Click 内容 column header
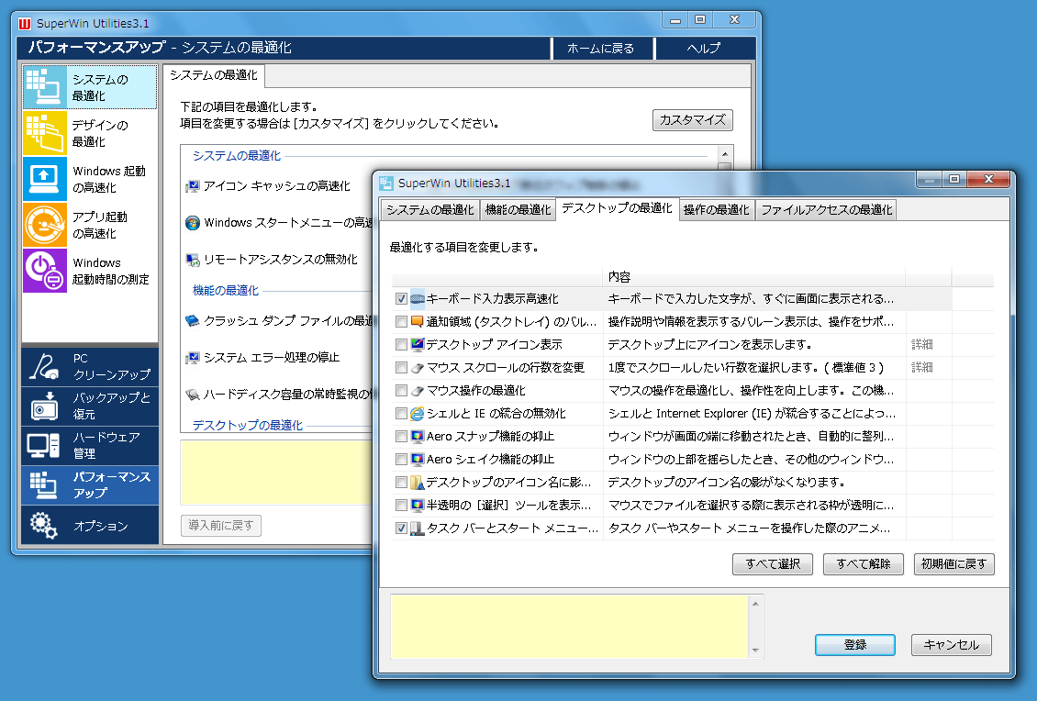The height and width of the screenshot is (701, 1037). [x=754, y=277]
